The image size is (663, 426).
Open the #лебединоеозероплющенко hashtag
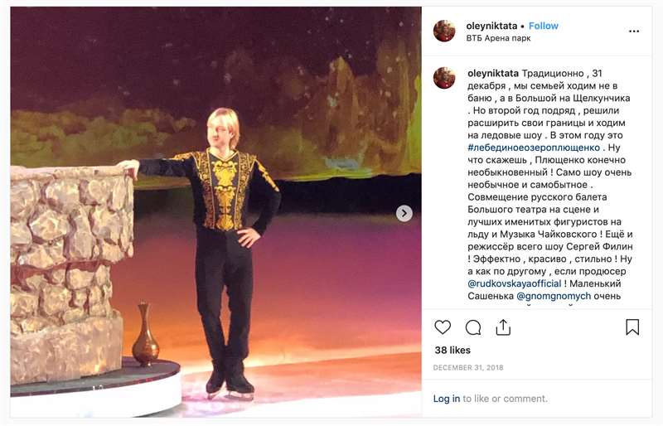pos(534,148)
